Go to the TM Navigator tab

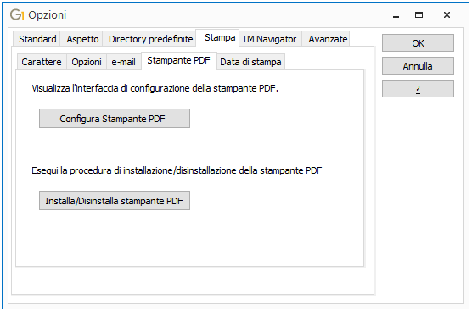[269, 39]
